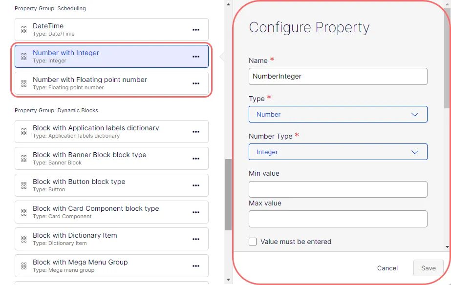Open ellipsis menu for Block with Button block type
Image resolution: width=451 pixels, height=285 pixels.
coord(196,185)
